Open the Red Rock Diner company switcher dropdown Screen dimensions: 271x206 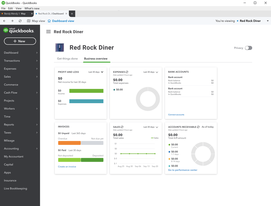coord(267,21)
